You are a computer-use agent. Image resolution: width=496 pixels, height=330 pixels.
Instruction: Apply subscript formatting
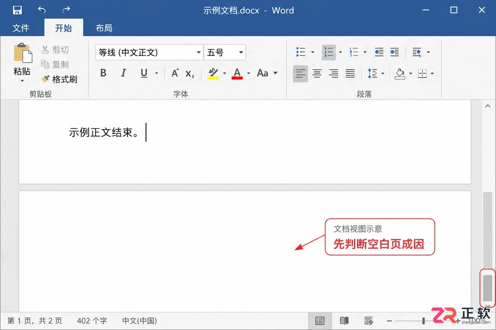[x=190, y=74]
